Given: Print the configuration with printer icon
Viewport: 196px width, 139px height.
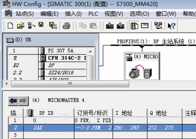Looking at the screenshot, I should click(66, 26).
